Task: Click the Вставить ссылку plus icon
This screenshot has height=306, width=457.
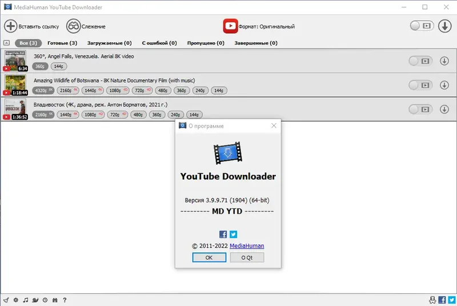Action: click(x=10, y=26)
